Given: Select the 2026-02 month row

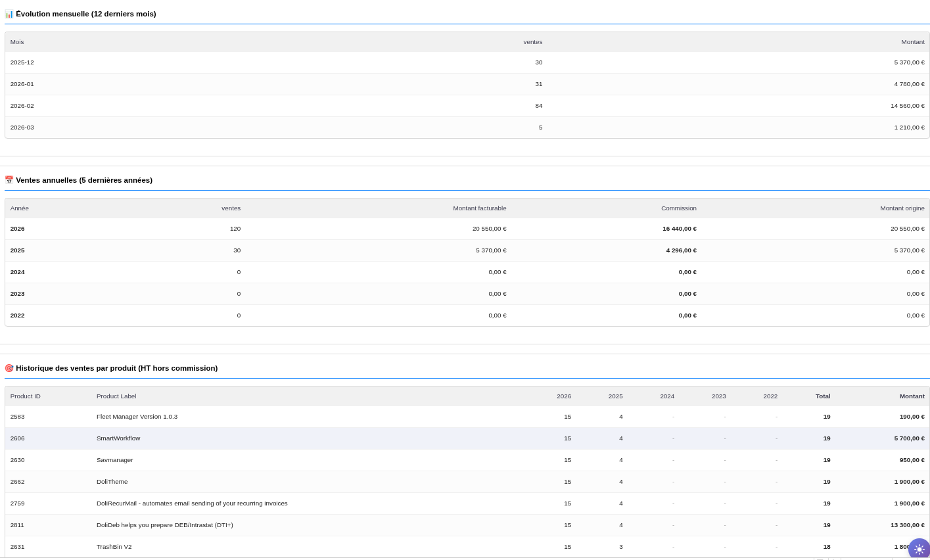Looking at the screenshot, I should coord(22,106).
